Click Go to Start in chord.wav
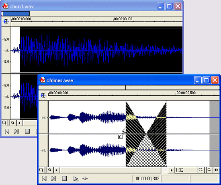221x185 pixels. tap(7, 132)
